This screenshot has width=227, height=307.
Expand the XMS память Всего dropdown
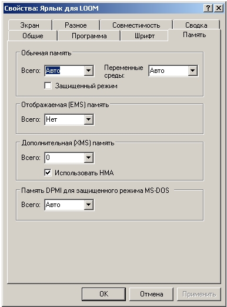(89, 158)
